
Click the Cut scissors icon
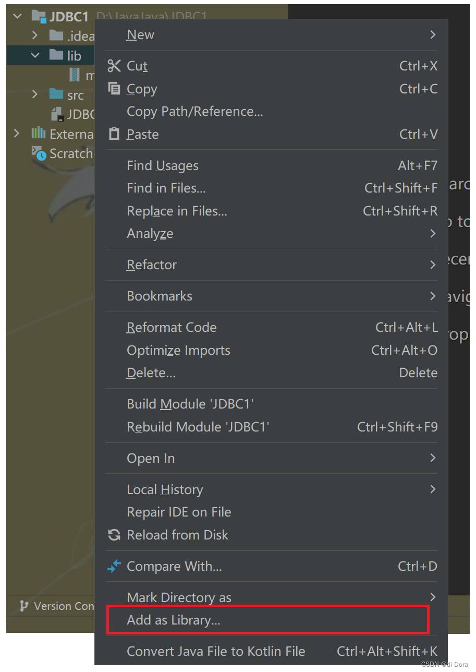[115, 66]
